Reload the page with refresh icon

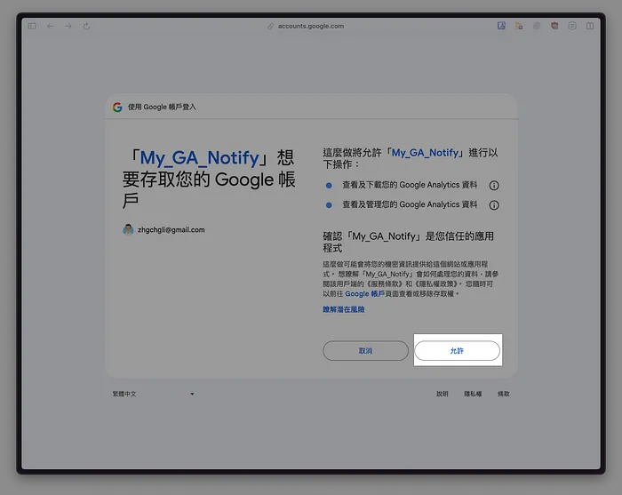pyautogui.click(x=86, y=26)
